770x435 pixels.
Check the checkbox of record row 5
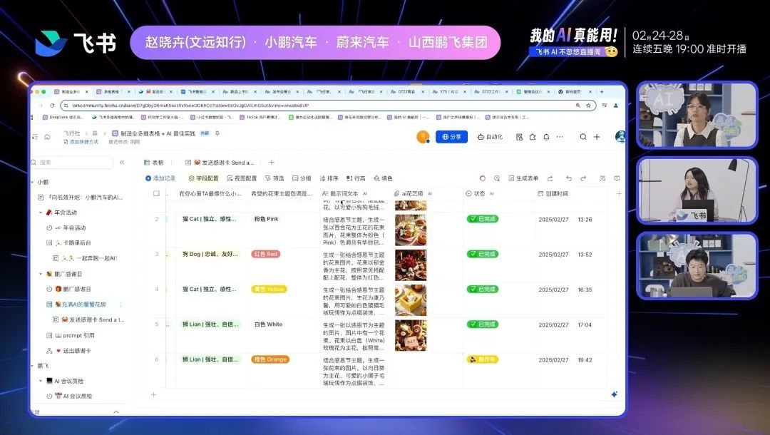tap(157, 324)
